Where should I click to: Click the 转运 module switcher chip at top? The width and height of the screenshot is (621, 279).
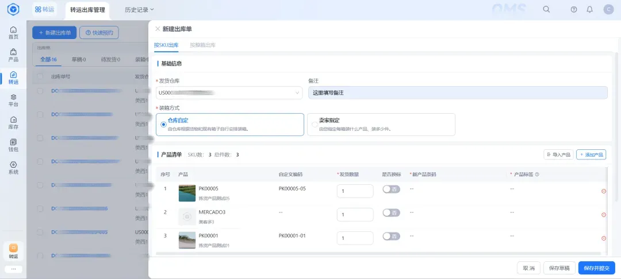pyautogui.click(x=44, y=10)
